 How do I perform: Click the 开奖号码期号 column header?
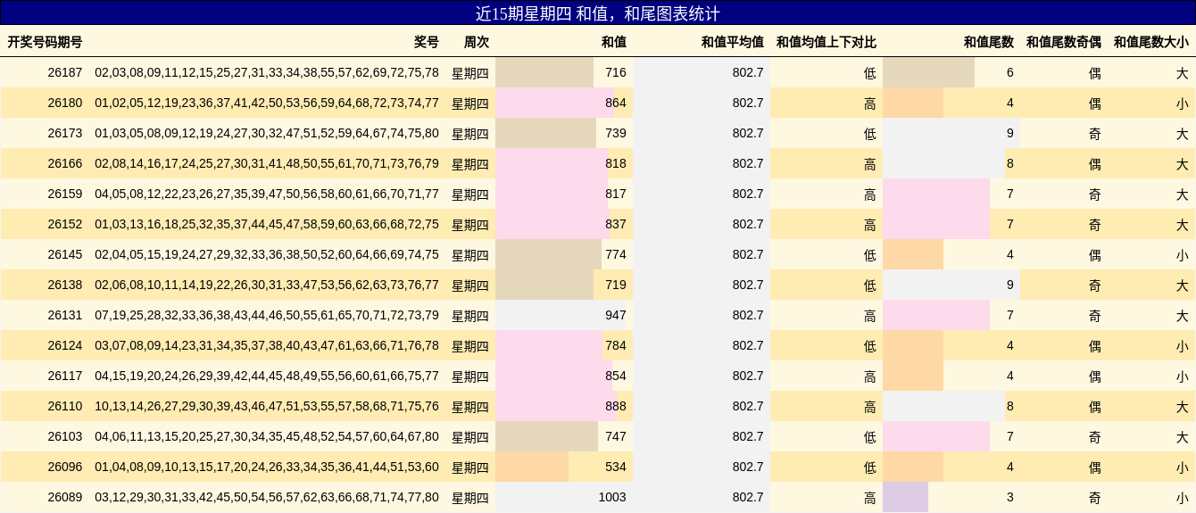point(45,42)
